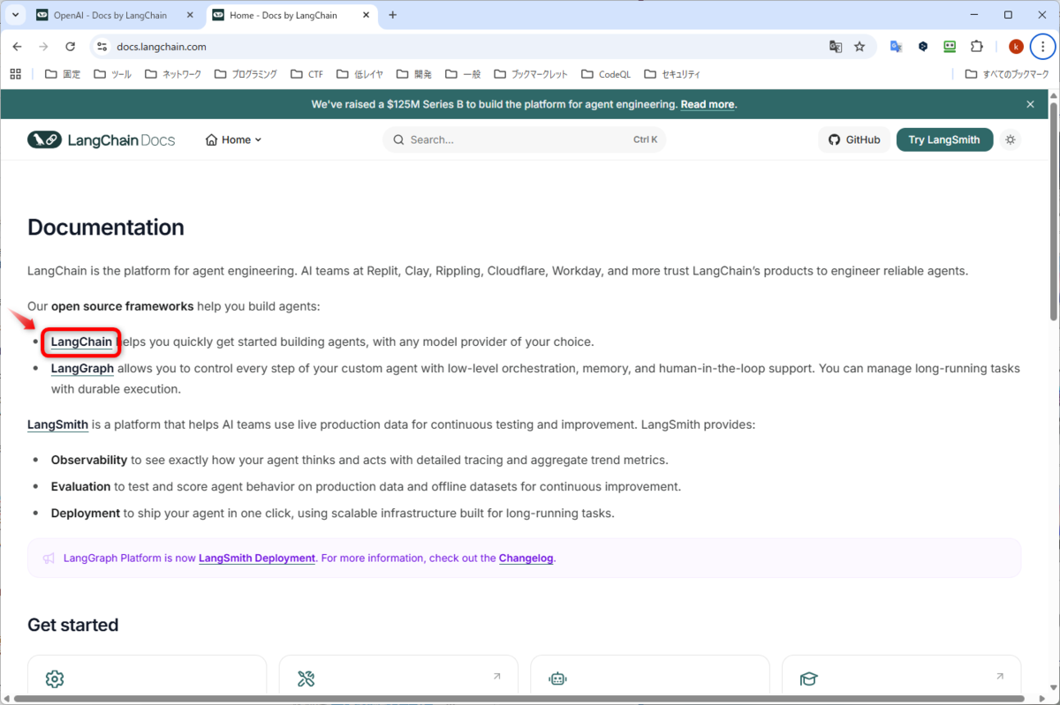This screenshot has height=705, width=1060.
Task: View site information icon in address bar
Action: (102, 47)
